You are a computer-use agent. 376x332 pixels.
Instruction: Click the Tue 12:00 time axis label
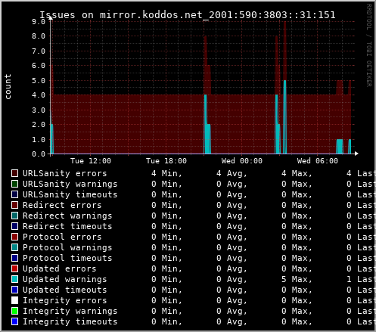tap(91, 161)
